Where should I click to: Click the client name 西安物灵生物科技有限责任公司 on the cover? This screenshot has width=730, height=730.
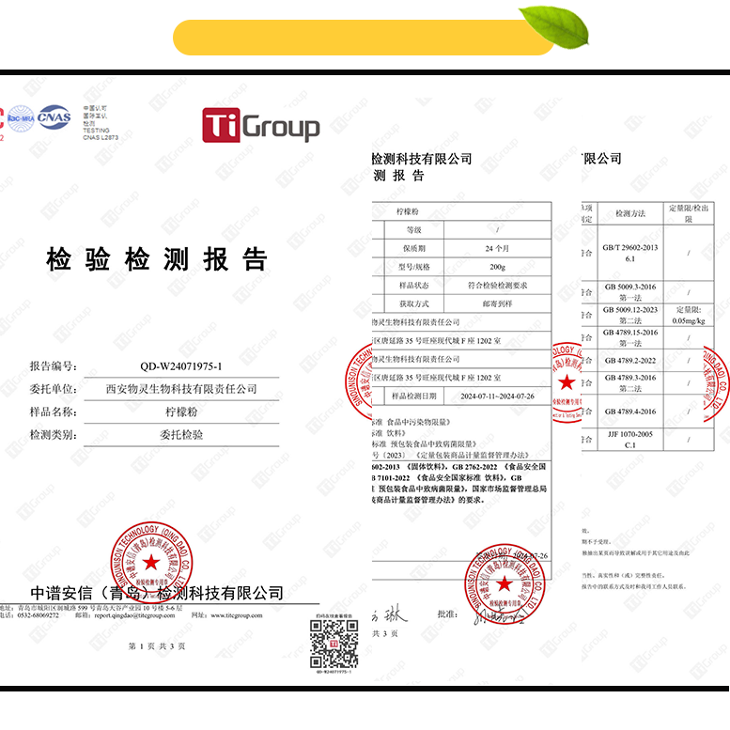(x=181, y=389)
